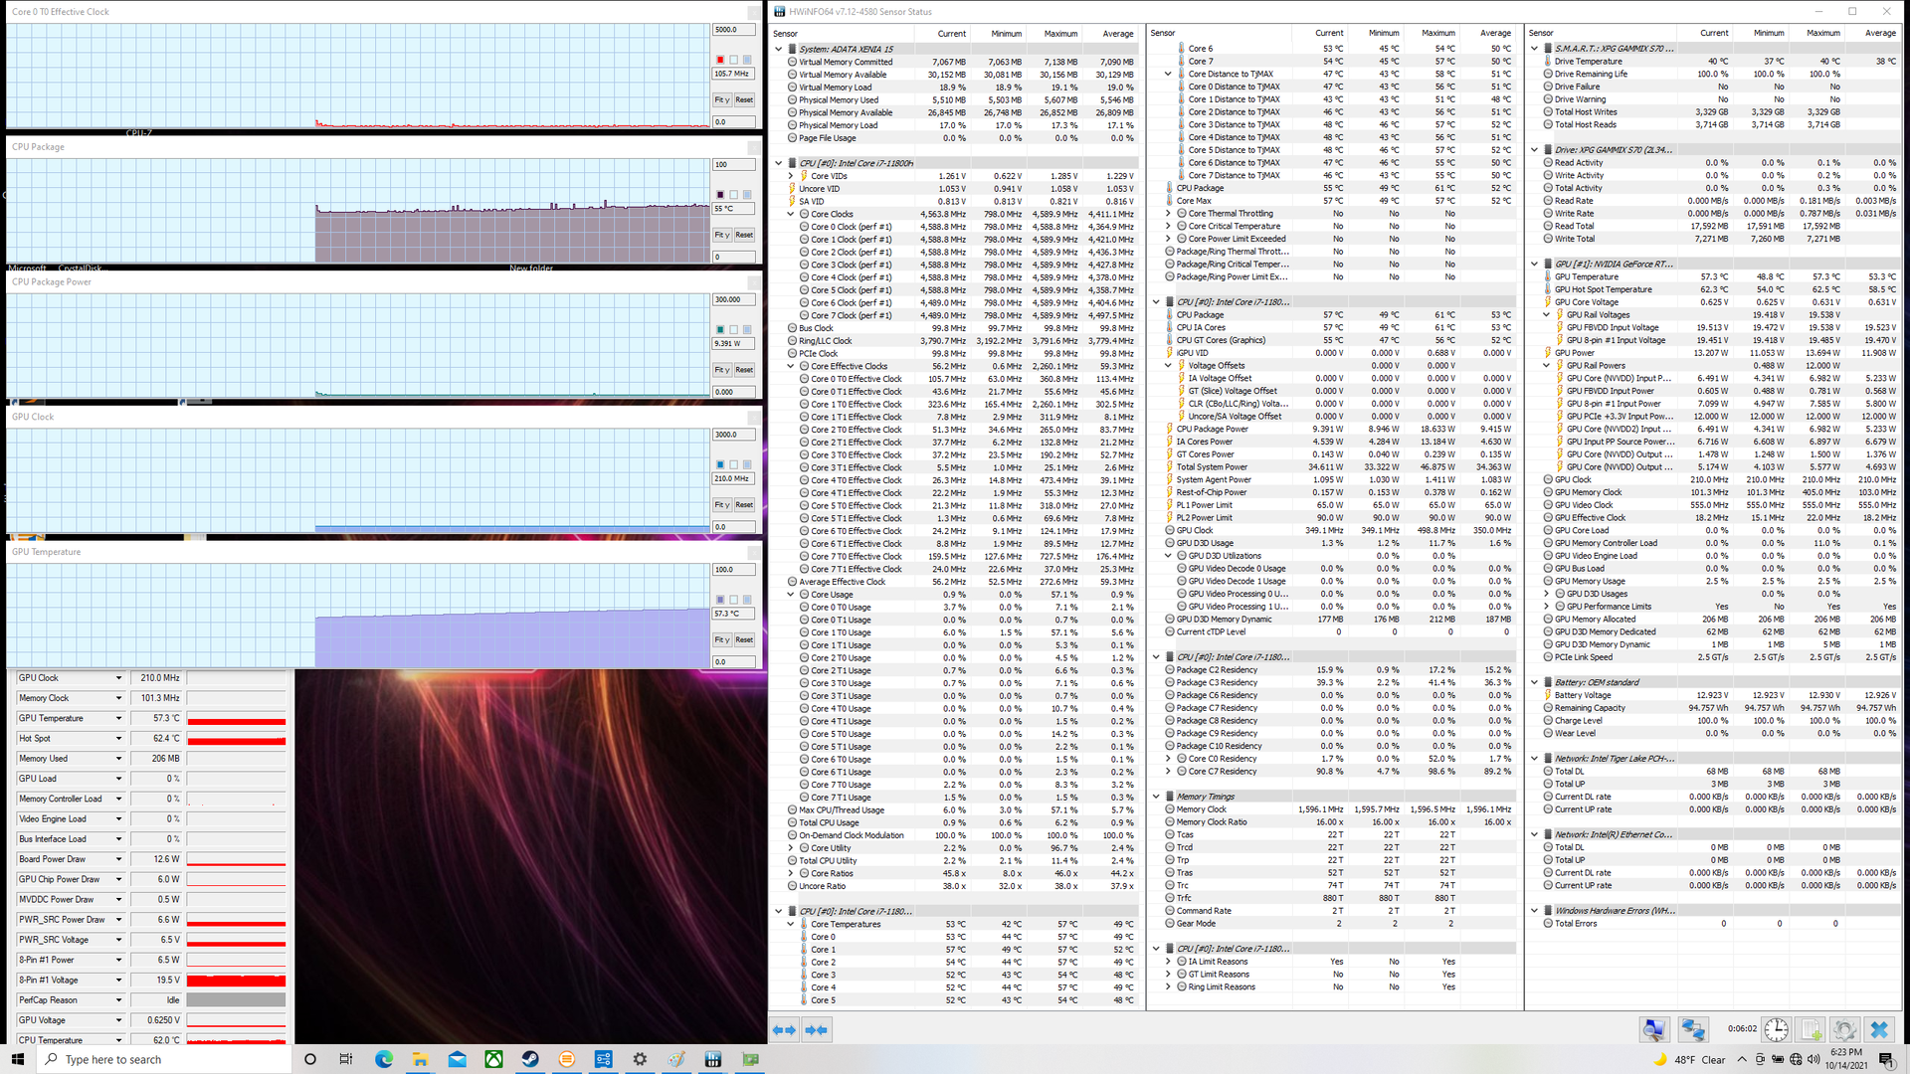Toggle light-blue square in GPU Clock graph
This screenshot has height=1074, width=1910.
[x=747, y=464]
